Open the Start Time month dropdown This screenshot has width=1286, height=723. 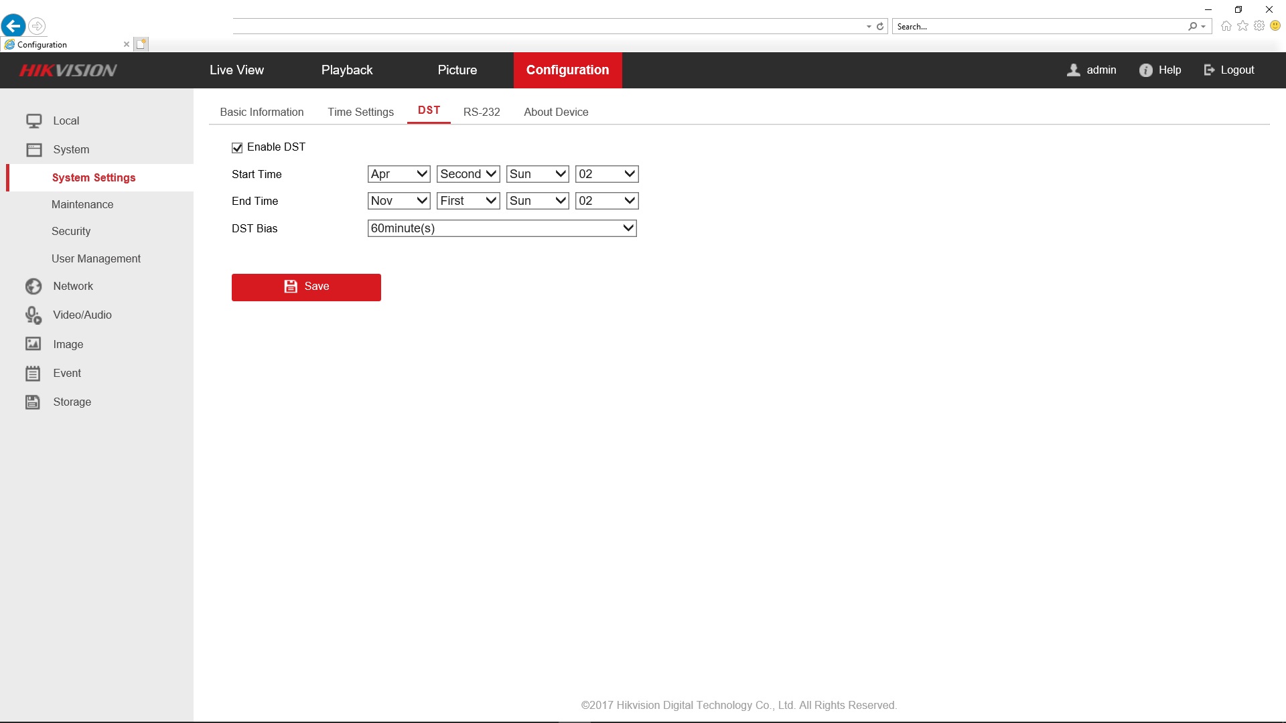pyautogui.click(x=399, y=174)
